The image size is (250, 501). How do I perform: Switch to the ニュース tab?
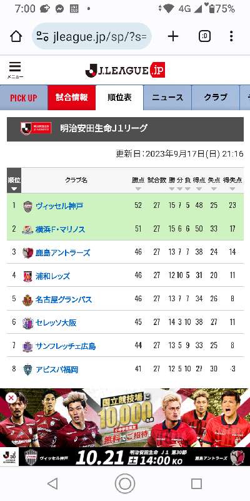coord(167,98)
